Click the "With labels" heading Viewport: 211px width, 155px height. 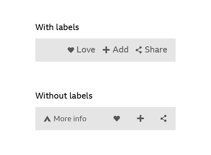(x=57, y=27)
